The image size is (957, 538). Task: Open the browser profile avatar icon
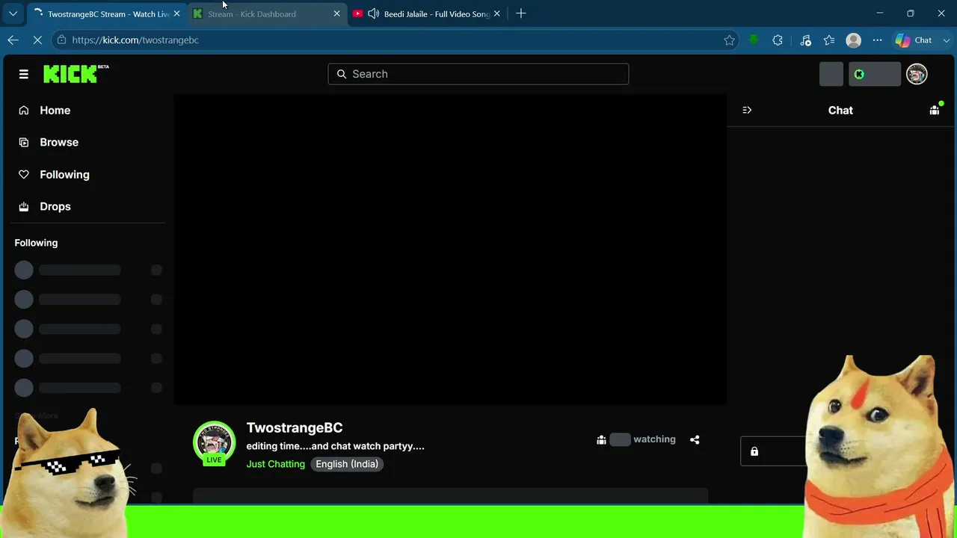(x=853, y=40)
